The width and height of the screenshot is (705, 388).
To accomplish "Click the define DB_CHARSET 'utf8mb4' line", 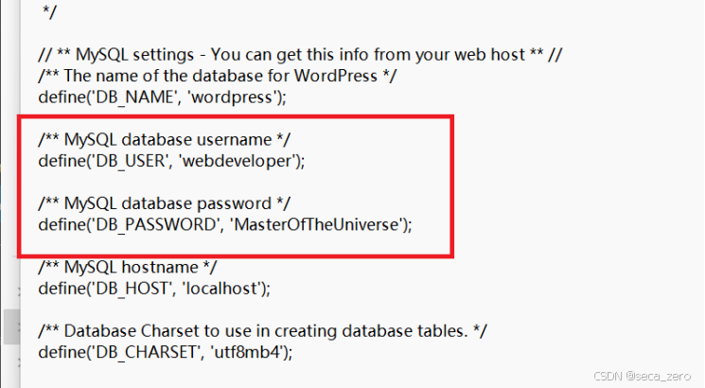I will tap(165, 352).
